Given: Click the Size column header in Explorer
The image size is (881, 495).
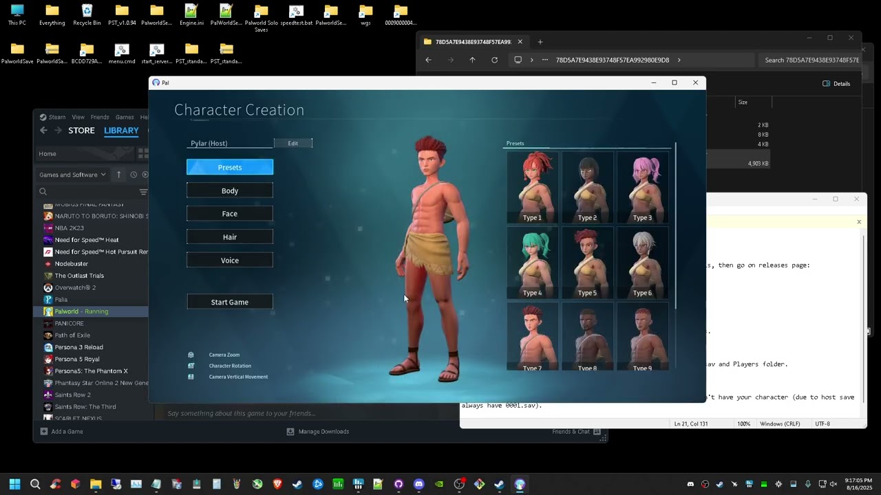Looking at the screenshot, I should coord(753,102).
